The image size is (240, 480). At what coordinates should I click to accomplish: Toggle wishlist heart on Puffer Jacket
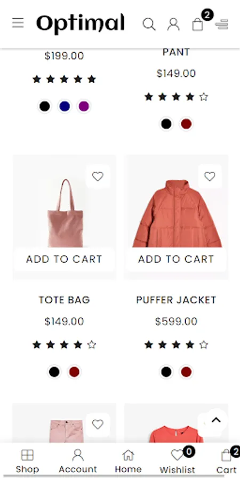pyautogui.click(x=210, y=177)
